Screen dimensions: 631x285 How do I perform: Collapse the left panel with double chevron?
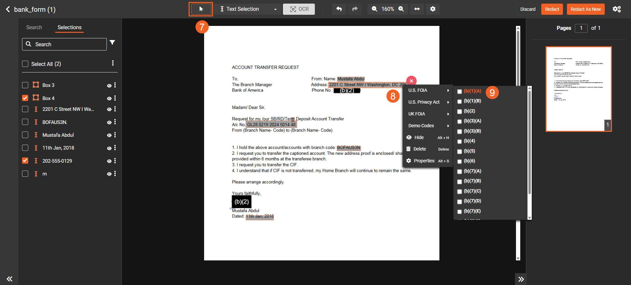coord(10,279)
